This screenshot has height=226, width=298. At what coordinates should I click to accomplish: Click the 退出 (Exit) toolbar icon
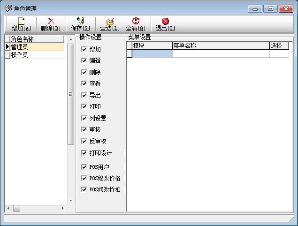click(165, 21)
